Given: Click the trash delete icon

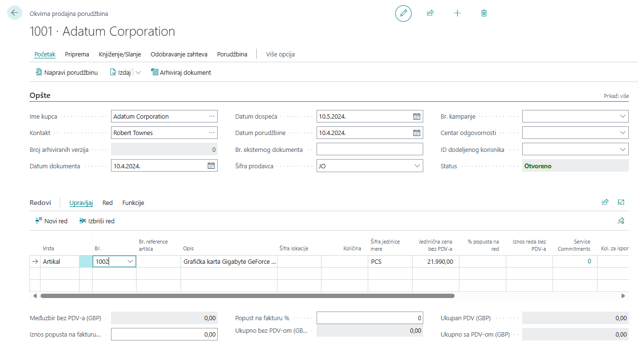Looking at the screenshot, I should (x=484, y=14).
